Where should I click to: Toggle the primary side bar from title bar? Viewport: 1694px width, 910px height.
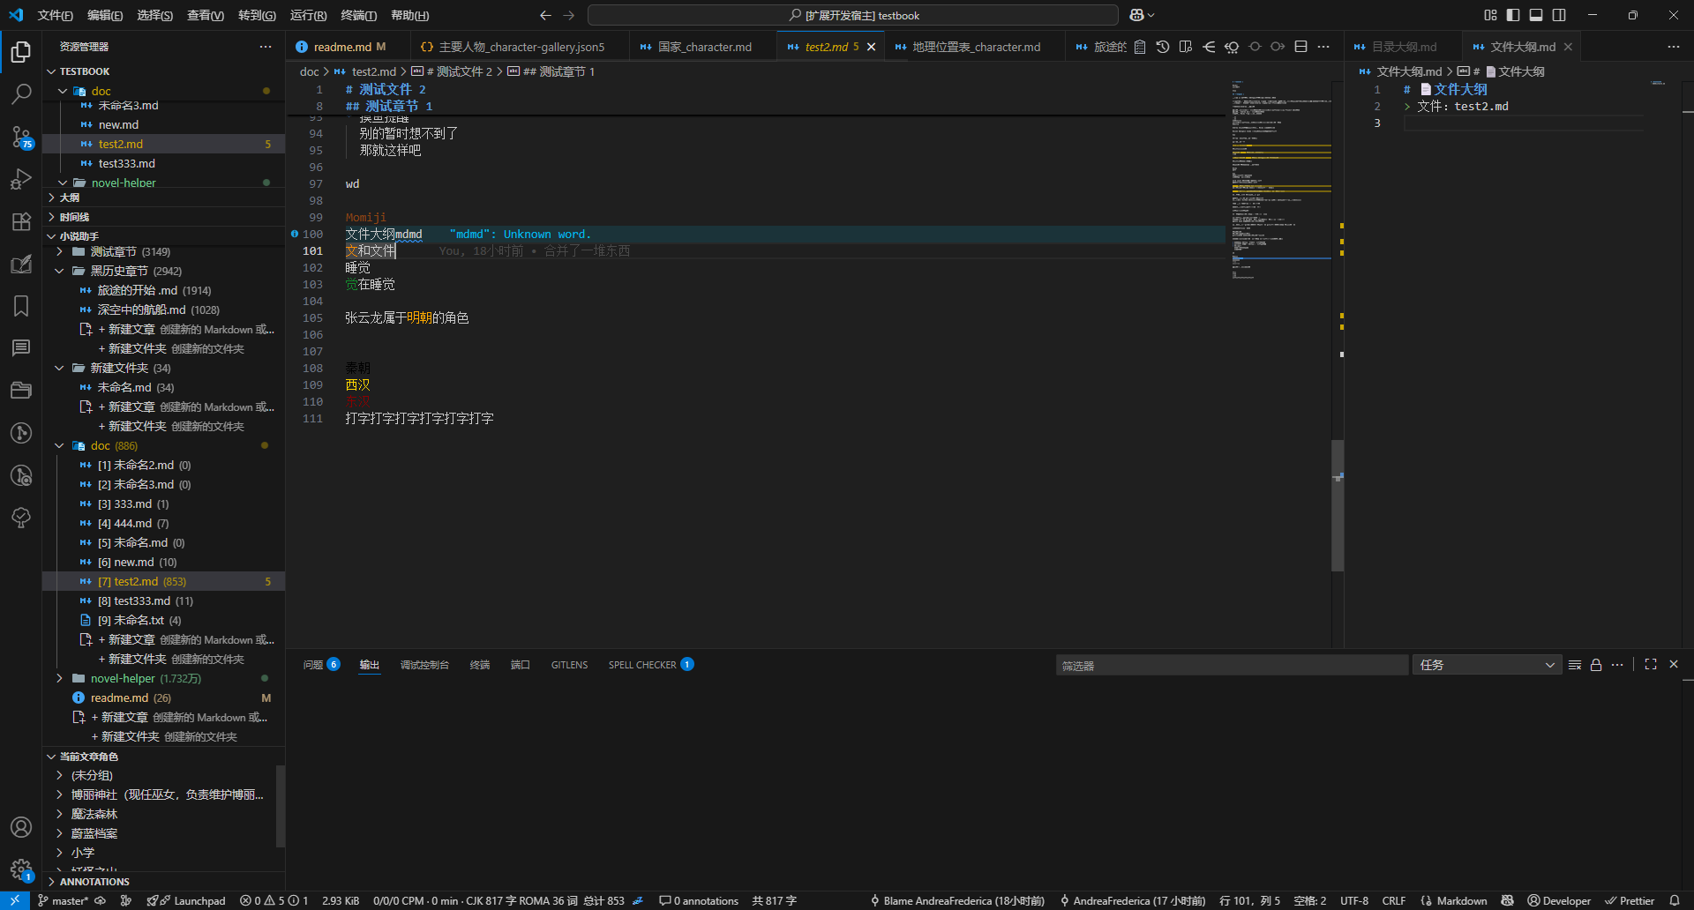[1513, 15]
